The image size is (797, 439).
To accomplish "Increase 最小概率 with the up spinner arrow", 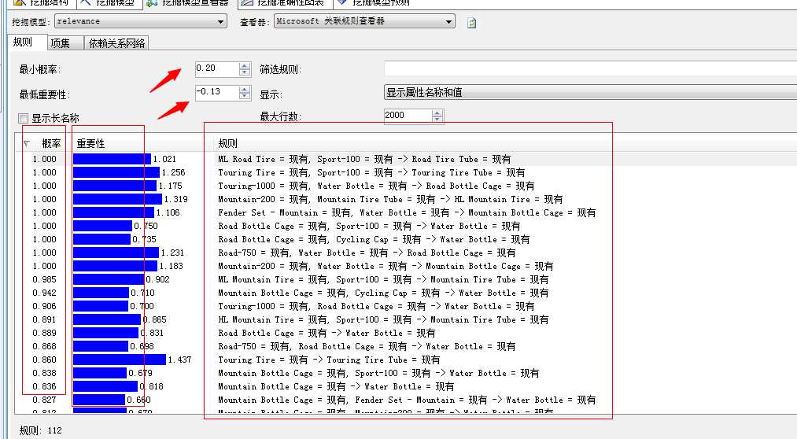I will tap(245, 65).
